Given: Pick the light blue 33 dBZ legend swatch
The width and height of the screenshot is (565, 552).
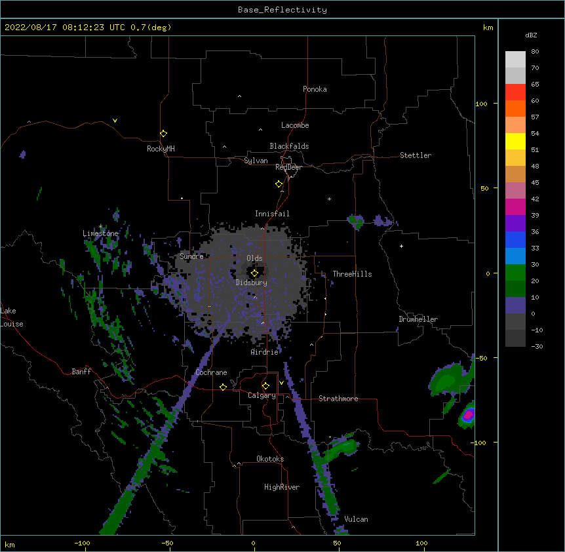Looking at the screenshot, I should click(515, 256).
